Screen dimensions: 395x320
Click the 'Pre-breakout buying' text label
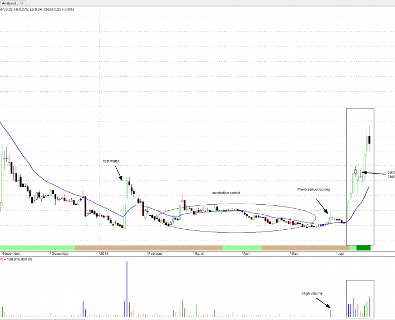pos(313,189)
